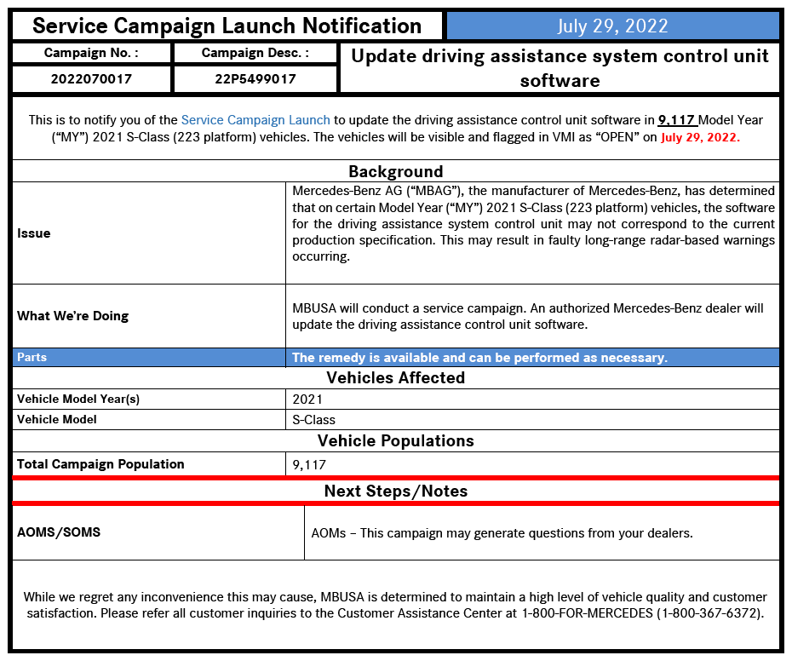
Task: Click the remedy is available statement
Action: coord(479,358)
